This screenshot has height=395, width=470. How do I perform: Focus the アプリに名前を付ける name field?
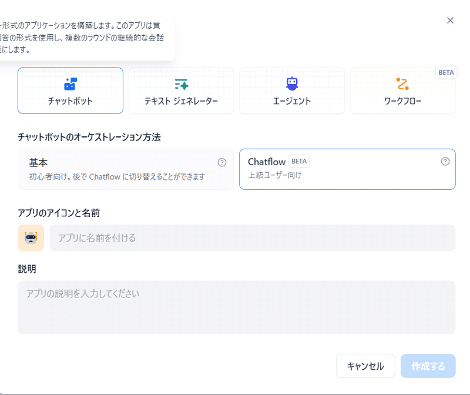(x=253, y=238)
